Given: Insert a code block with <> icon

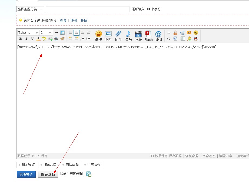Looking at the screenshot, I should click(169, 39).
